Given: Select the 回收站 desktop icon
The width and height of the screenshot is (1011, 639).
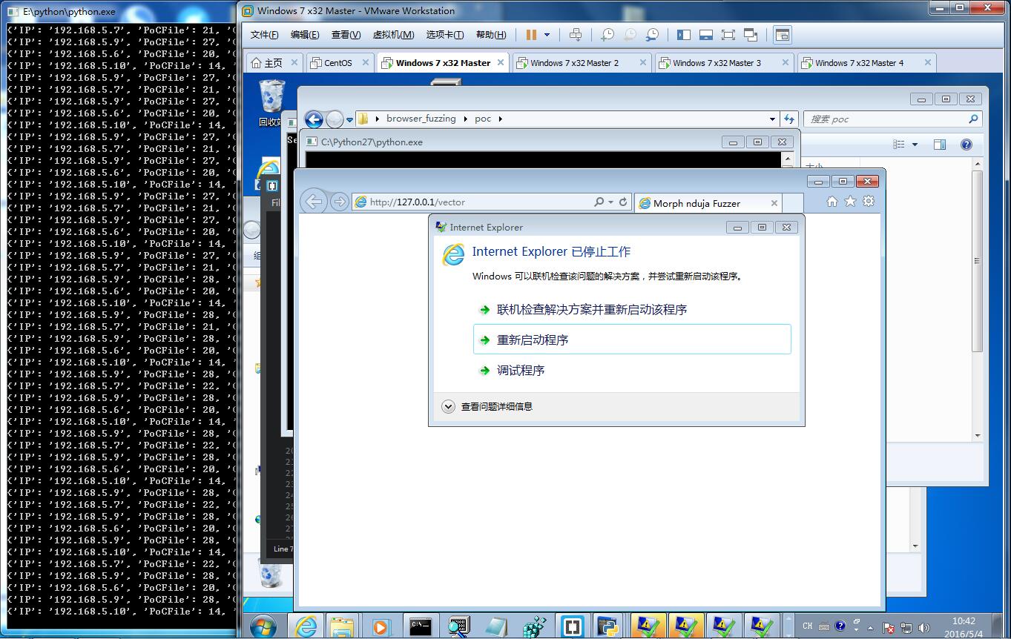Looking at the screenshot, I should 270,104.
